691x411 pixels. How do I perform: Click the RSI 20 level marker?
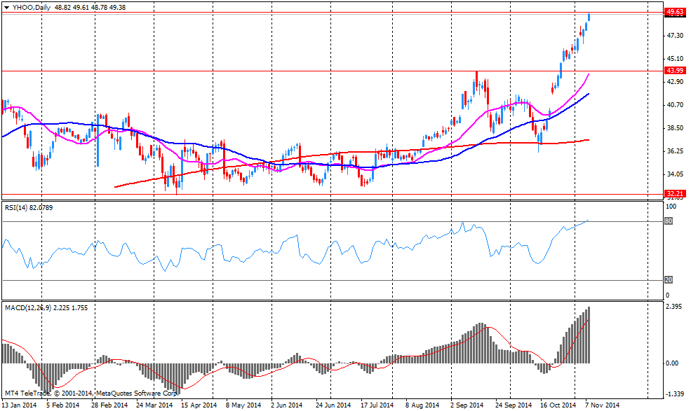669,280
